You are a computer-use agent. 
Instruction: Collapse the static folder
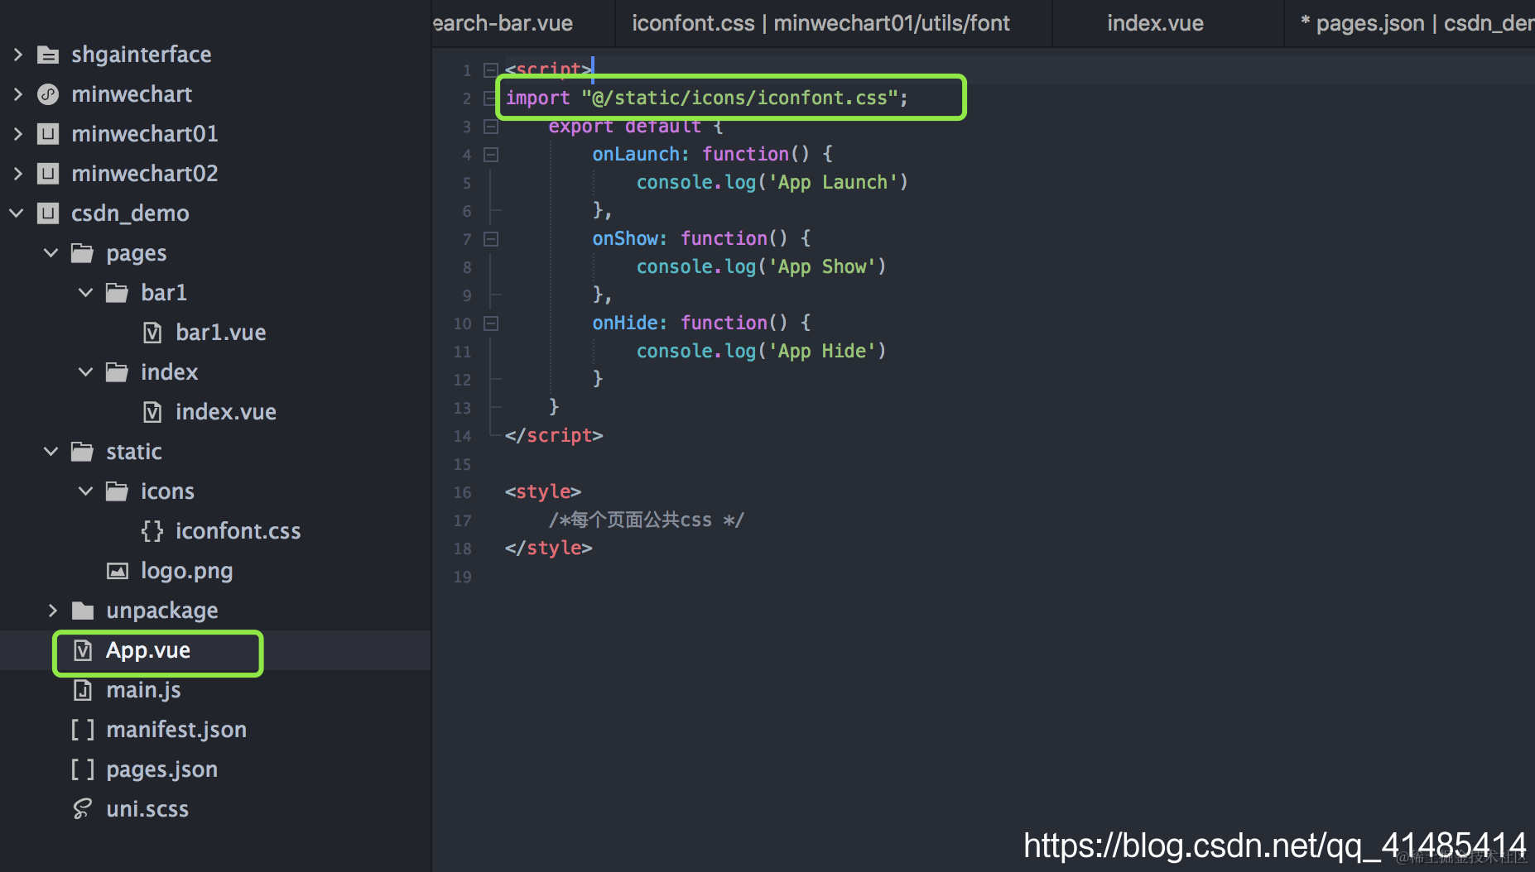click(x=51, y=452)
